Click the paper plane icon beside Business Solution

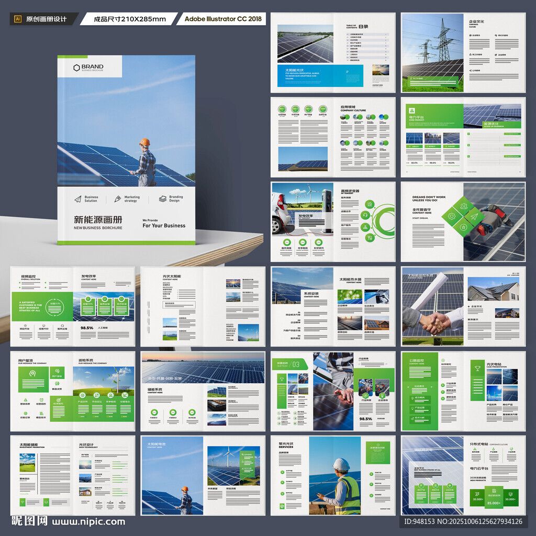click(x=78, y=199)
